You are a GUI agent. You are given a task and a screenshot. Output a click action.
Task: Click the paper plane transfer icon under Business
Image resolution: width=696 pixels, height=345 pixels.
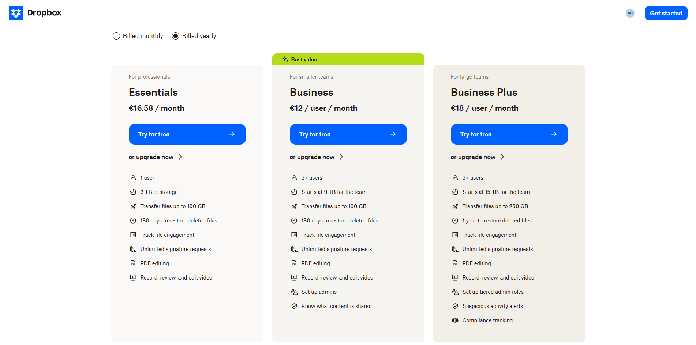tap(294, 206)
